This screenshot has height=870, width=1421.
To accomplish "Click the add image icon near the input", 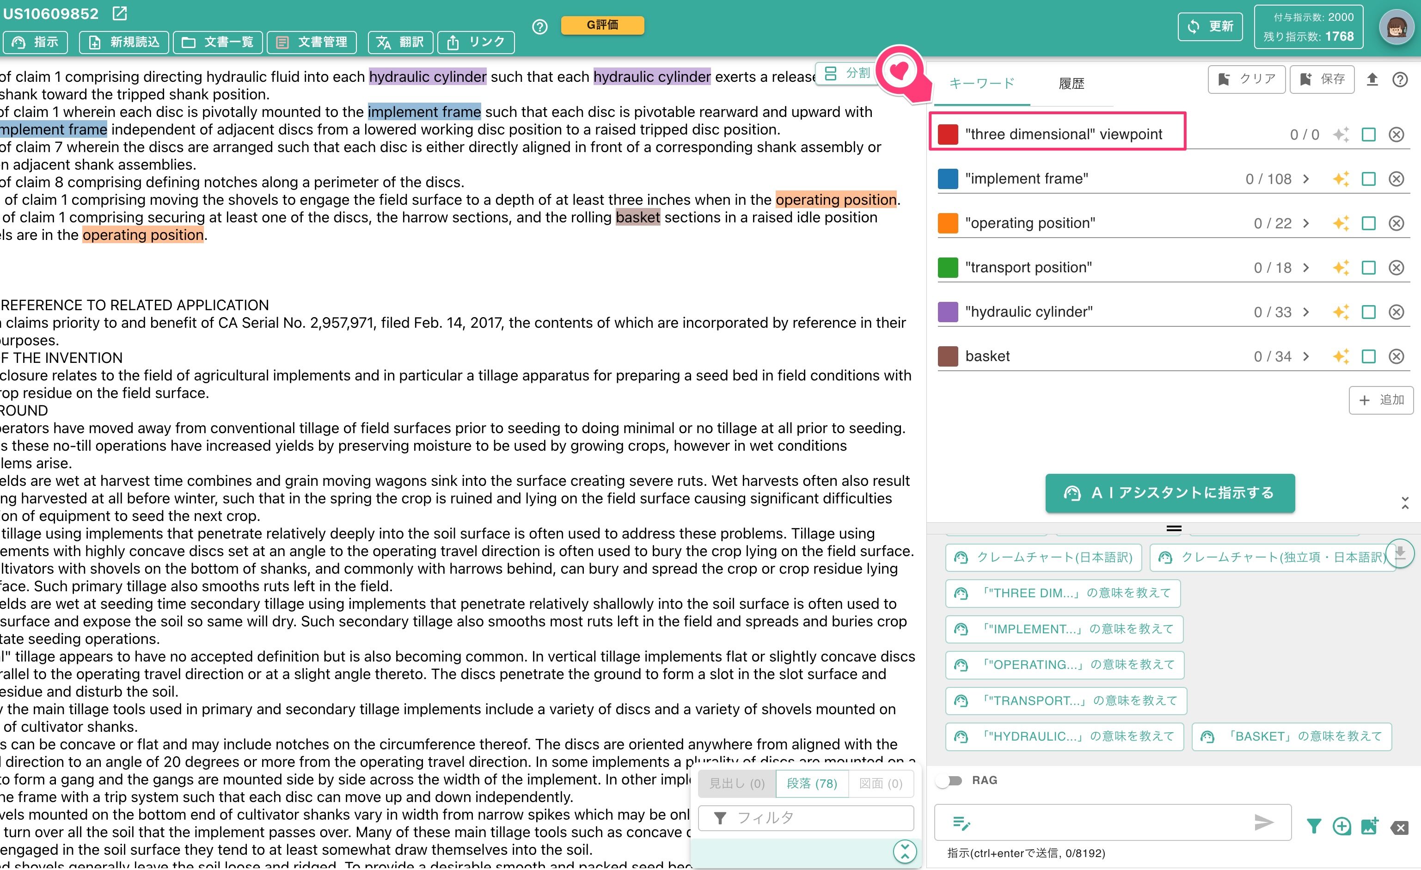I will (1370, 826).
